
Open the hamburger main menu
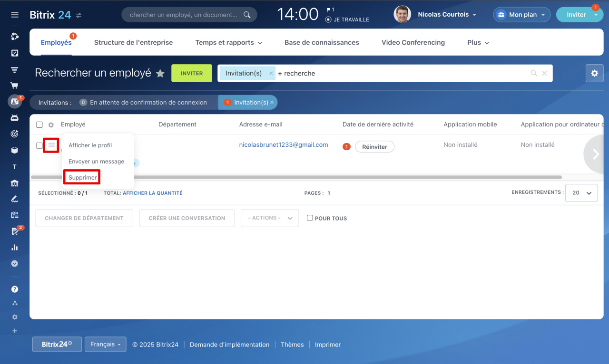(15, 15)
